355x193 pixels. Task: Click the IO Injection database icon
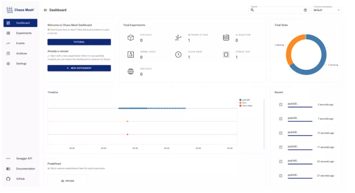tap(226, 38)
